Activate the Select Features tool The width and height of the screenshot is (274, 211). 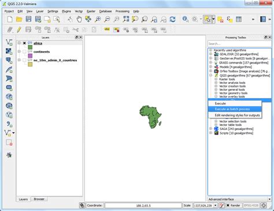tap(208, 19)
